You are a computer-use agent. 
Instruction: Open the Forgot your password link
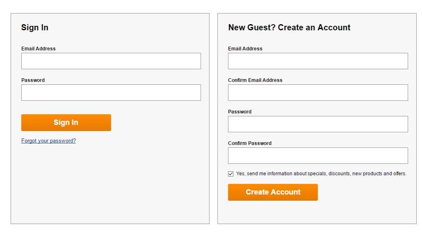click(x=48, y=141)
